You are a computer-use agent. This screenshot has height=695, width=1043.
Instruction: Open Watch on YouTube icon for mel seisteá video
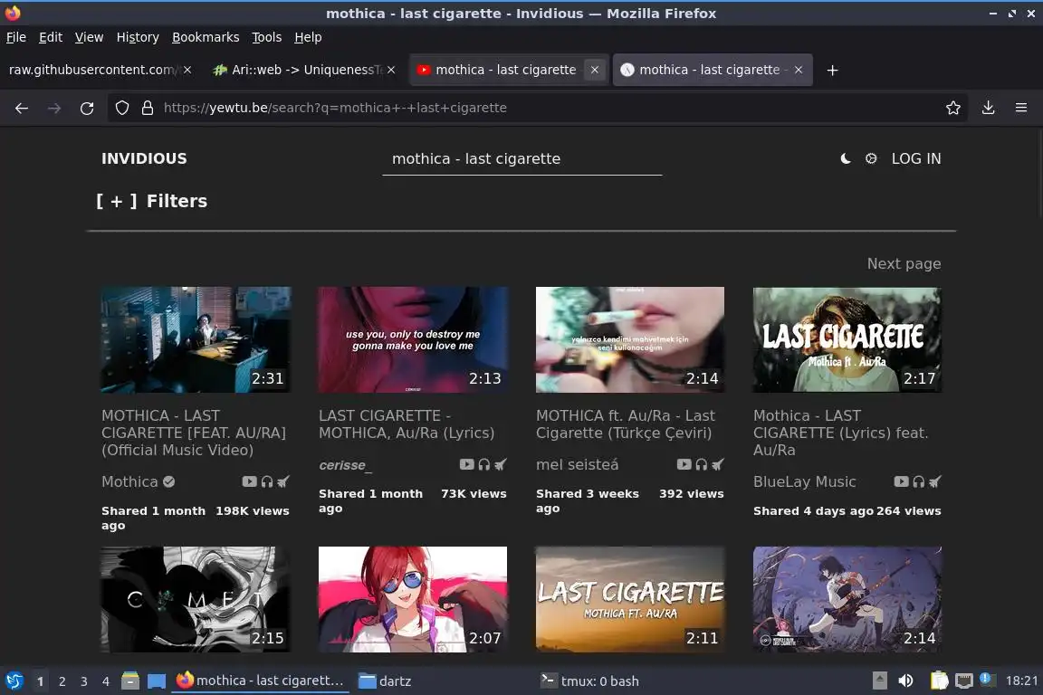pyautogui.click(x=684, y=464)
